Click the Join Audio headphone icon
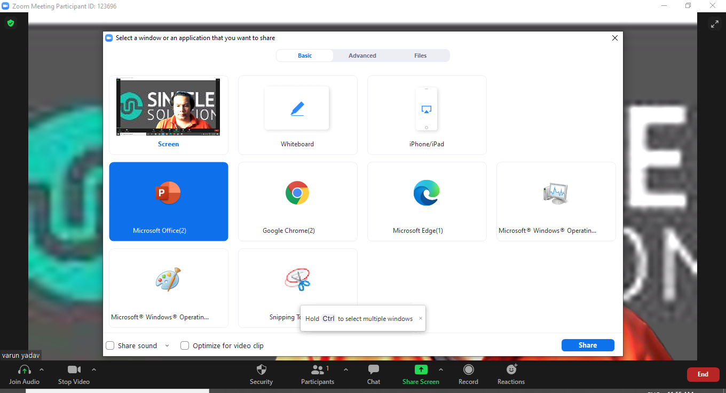This screenshot has height=393, width=726. tap(25, 370)
